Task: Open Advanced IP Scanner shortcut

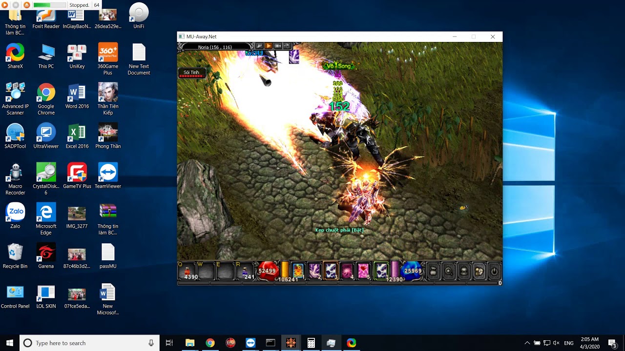Action: (15, 99)
